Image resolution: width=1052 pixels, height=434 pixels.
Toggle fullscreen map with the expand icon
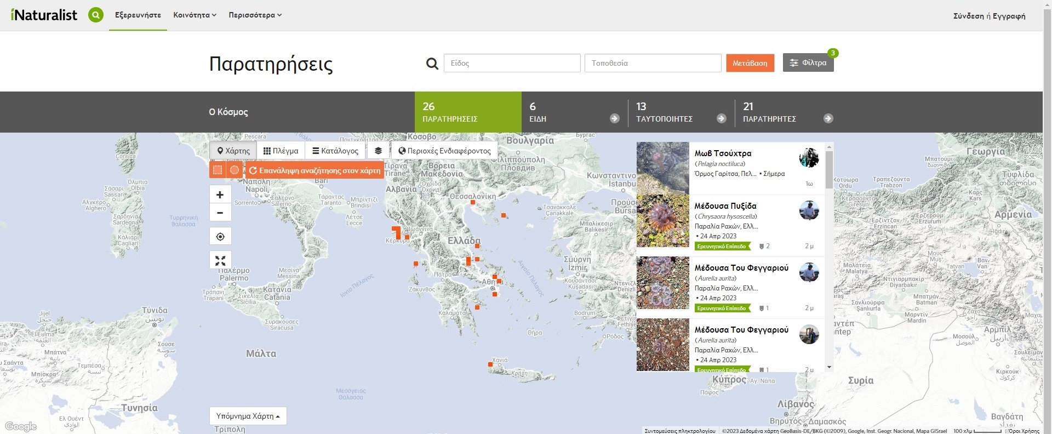tap(220, 260)
